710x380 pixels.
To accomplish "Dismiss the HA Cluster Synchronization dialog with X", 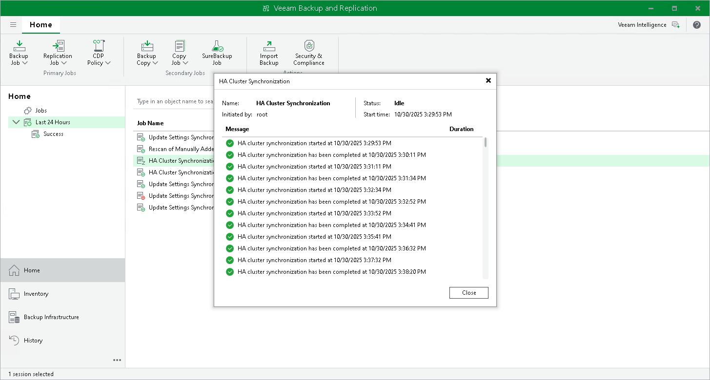I will 488,81.
